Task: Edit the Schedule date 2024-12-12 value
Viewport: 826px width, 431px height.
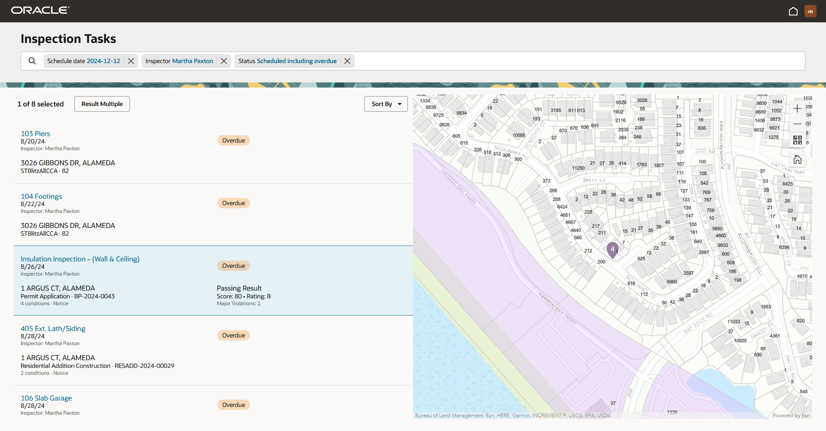Action: tap(103, 61)
